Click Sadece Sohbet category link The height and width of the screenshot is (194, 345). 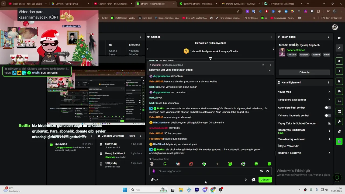[x=295, y=50]
